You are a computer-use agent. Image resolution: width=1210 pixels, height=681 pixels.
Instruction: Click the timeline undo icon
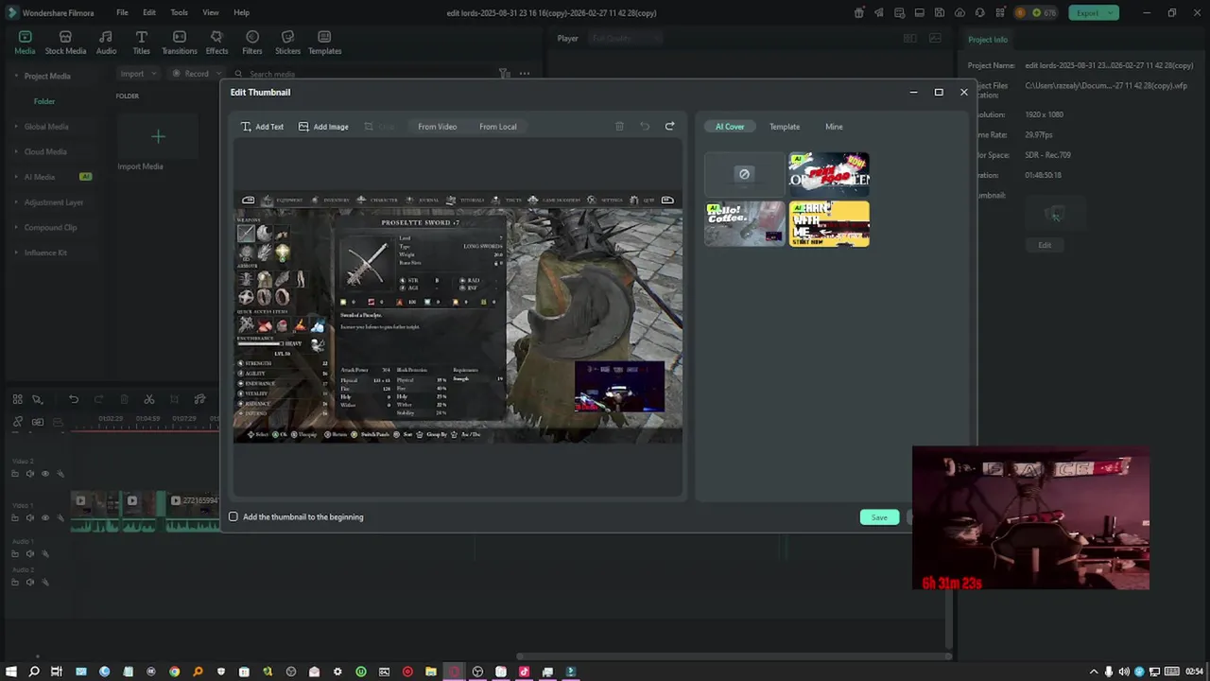click(x=73, y=399)
